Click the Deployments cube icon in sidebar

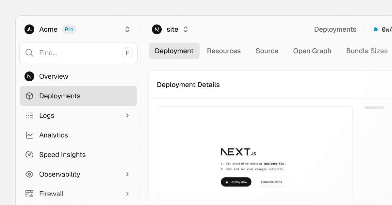pyautogui.click(x=29, y=96)
